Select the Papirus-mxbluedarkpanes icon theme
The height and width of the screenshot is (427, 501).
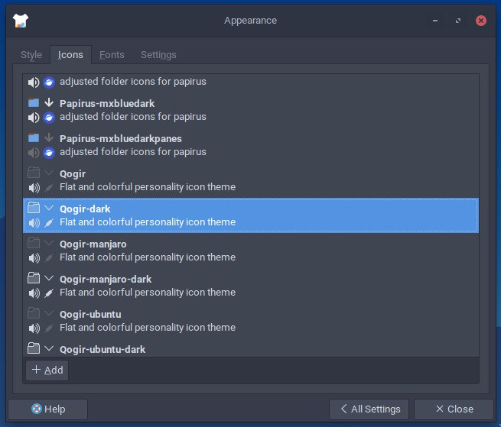pyautogui.click(x=251, y=145)
